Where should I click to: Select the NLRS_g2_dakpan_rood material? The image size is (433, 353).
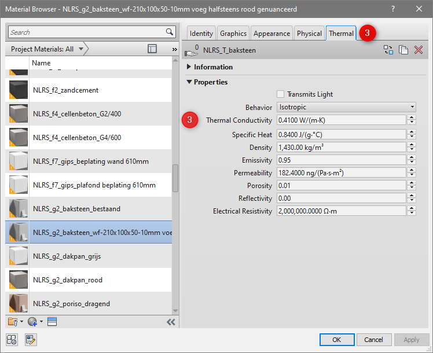pyautogui.click(x=68, y=280)
